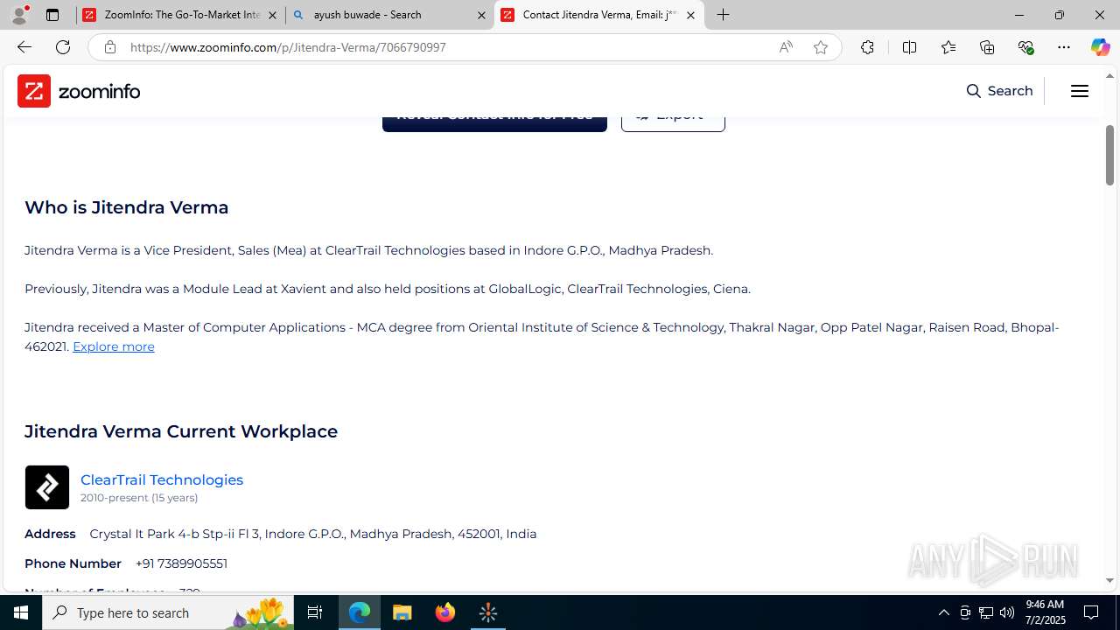Click the taskbar search box
The height and width of the screenshot is (630, 1120).
point(168,612)
